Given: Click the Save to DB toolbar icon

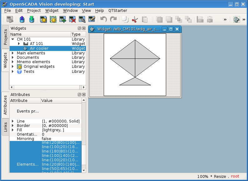Looking at the screenshot, I should click(x=32, y=20).
